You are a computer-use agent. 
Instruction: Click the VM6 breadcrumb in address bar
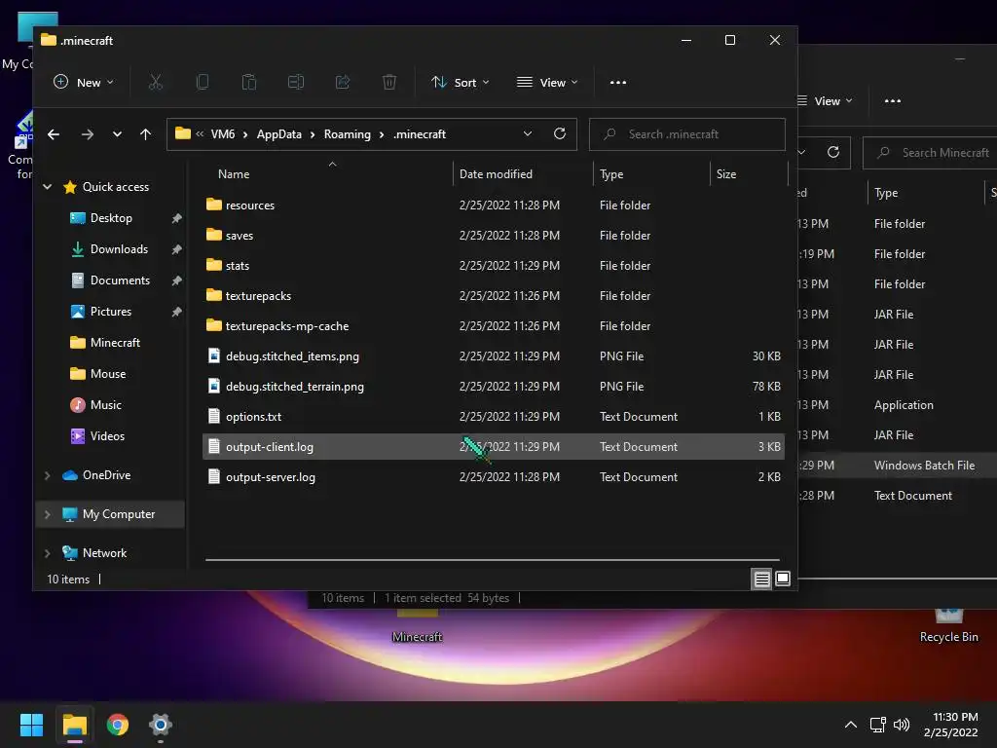pyautogui.click(x=223, y=134)
